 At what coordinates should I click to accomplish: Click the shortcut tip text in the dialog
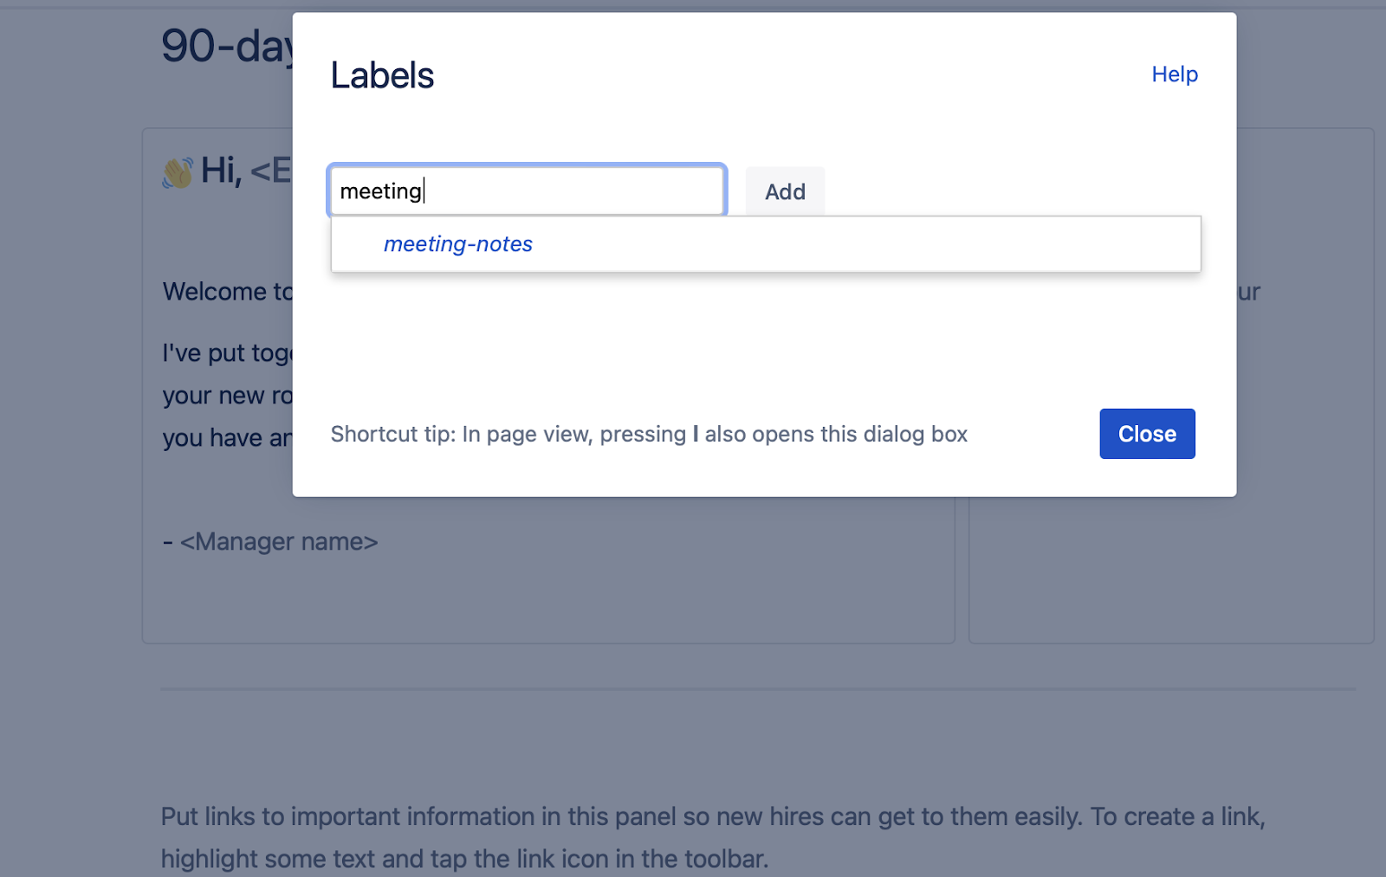[x=649, y=434]
